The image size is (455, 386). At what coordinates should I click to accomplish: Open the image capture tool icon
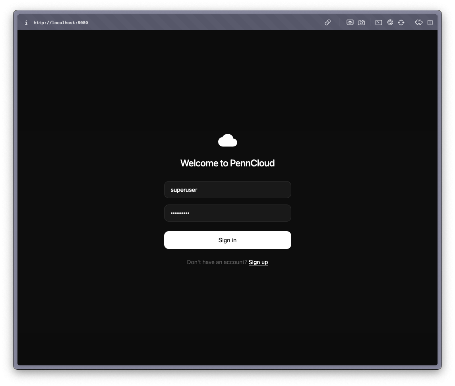(350, 22)
